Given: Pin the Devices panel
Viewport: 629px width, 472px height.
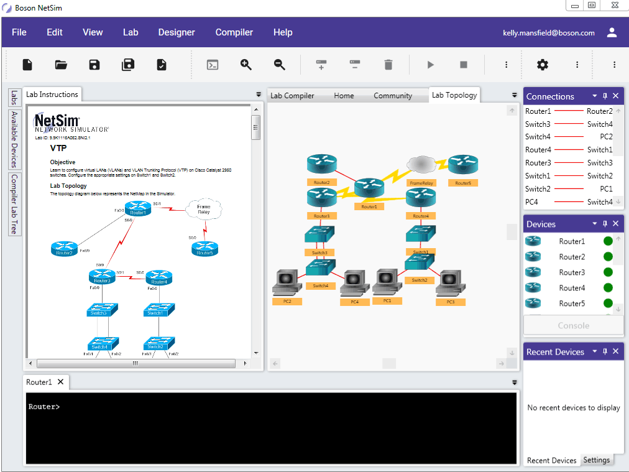Looking at the screenshot, I should coord(605,223).
